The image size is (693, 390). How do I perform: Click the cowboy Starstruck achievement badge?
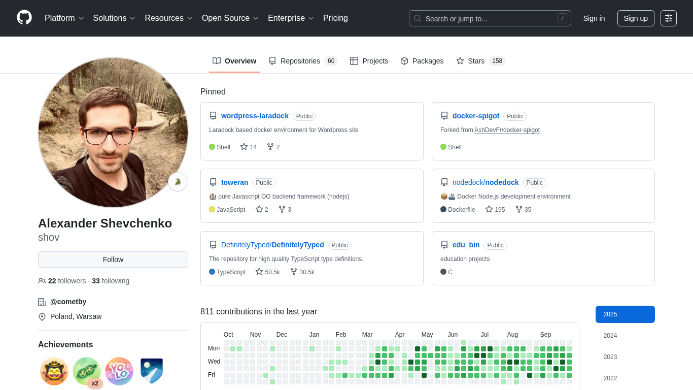[x=54, y=371]
